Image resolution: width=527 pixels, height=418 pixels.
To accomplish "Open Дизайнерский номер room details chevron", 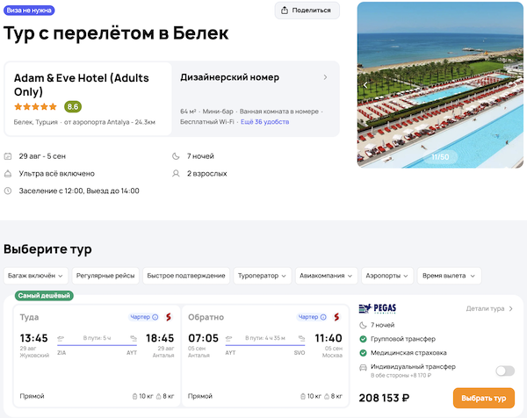I will (x=325, y=77).
